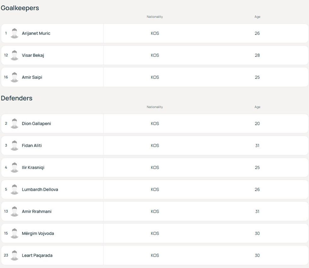
Task: Click the Defenders Nationality column header
Action: point(155,107)
